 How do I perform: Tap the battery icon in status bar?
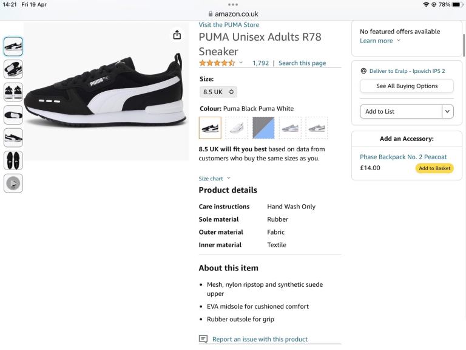(456, 5)
